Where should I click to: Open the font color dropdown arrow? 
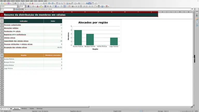(x=39, y=6)
